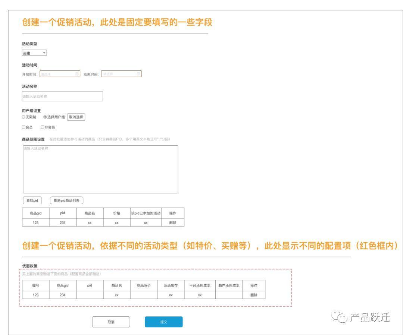The image size is (403, 335).
Task: Check the 会员 checkbox
Action: point(24,127)
